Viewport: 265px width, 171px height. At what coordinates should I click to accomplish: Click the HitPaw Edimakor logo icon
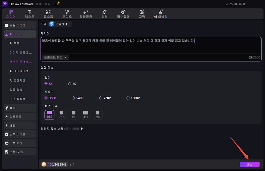(x=5, y=4)
